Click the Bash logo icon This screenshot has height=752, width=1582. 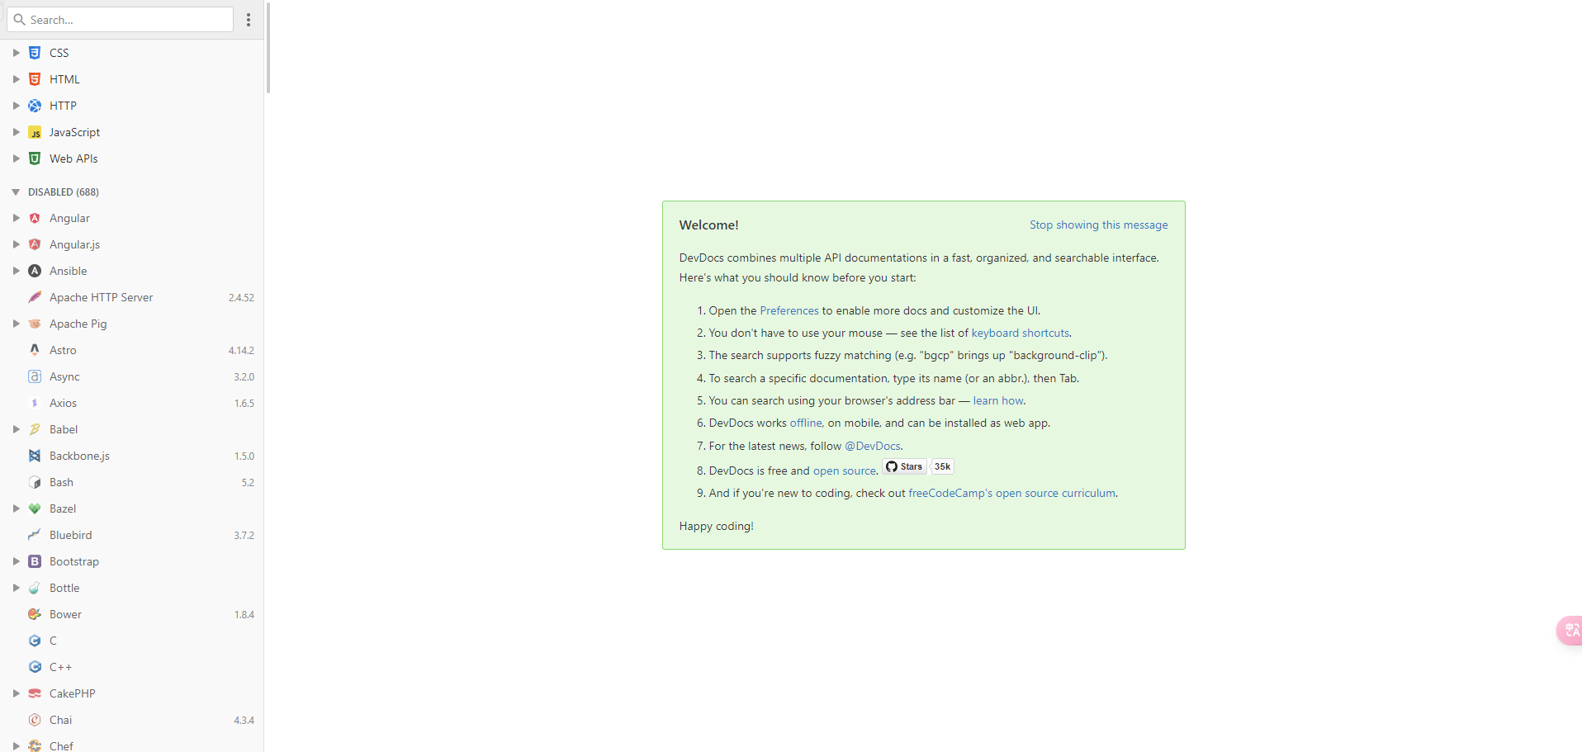[x=35, y=482]
